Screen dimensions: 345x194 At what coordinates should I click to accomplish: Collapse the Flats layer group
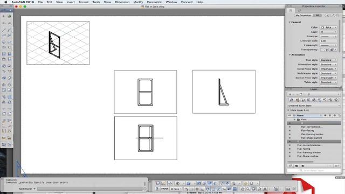click(x=295, y=120)
